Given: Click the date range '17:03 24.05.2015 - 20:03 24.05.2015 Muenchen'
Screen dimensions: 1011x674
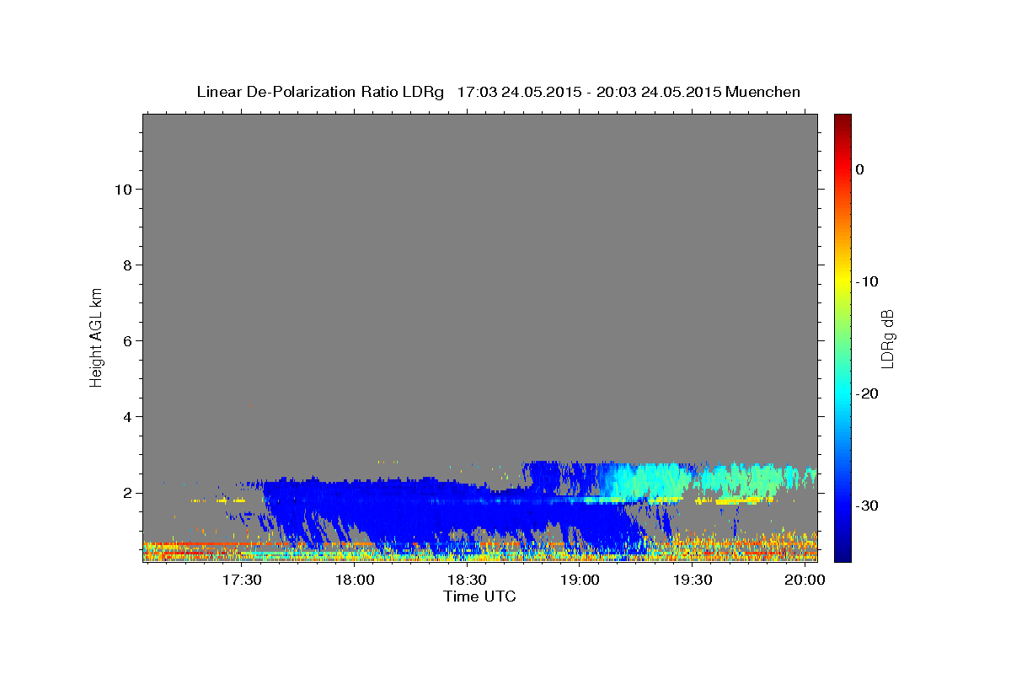Looking at the screenshot, I should tap(629, 92).
